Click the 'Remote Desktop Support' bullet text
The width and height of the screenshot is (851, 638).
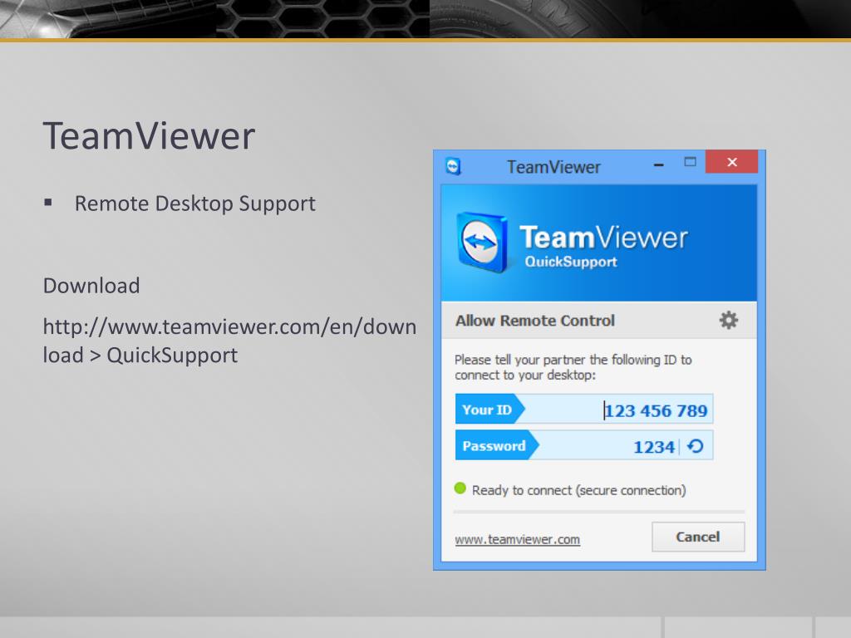(x=194, y=204)
